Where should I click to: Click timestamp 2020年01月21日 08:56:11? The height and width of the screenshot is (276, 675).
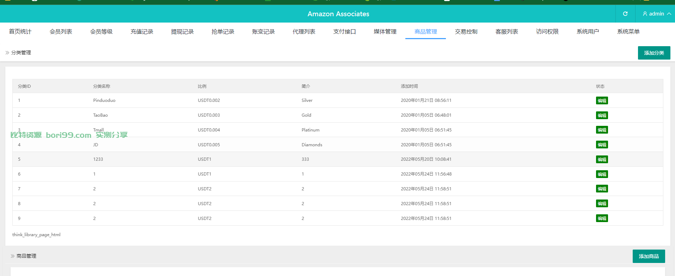[x=426, y=100]
